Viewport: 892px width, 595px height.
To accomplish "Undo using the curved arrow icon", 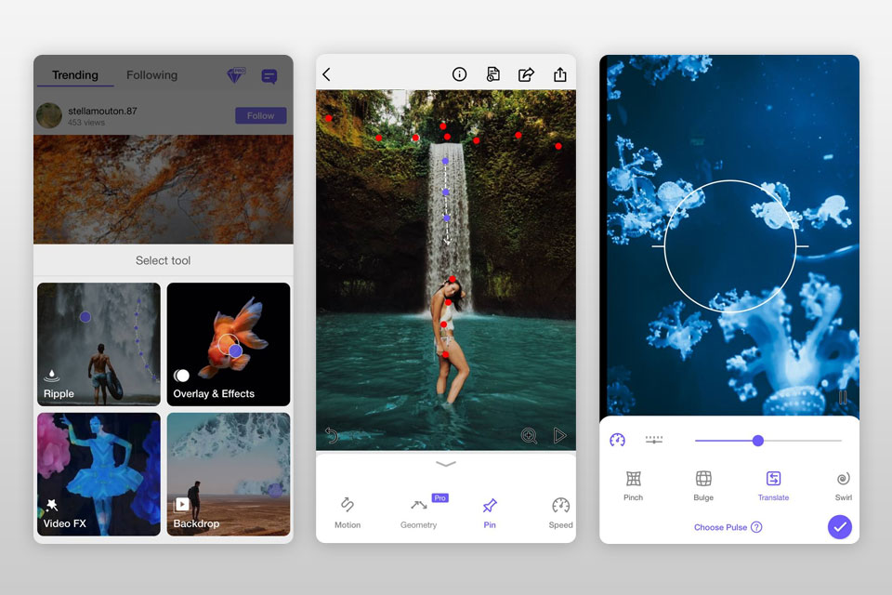I will tap(332, 436).
